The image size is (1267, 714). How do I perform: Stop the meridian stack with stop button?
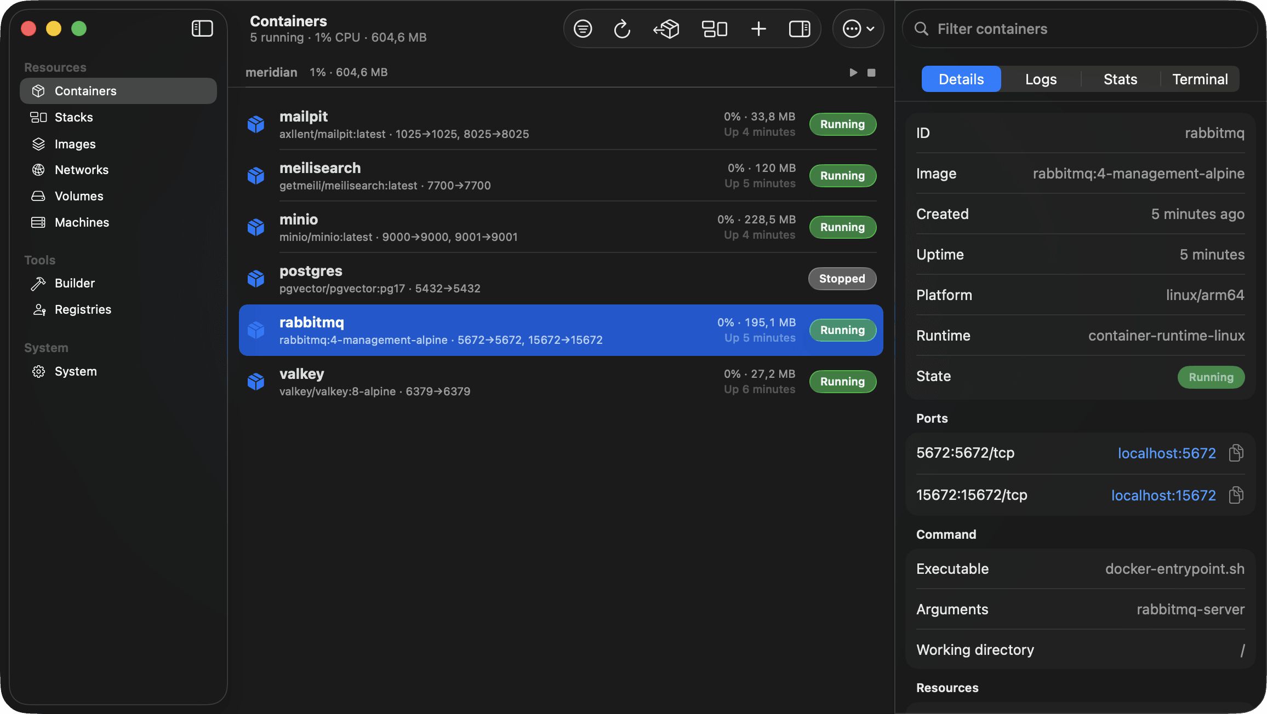click(871, 72)
